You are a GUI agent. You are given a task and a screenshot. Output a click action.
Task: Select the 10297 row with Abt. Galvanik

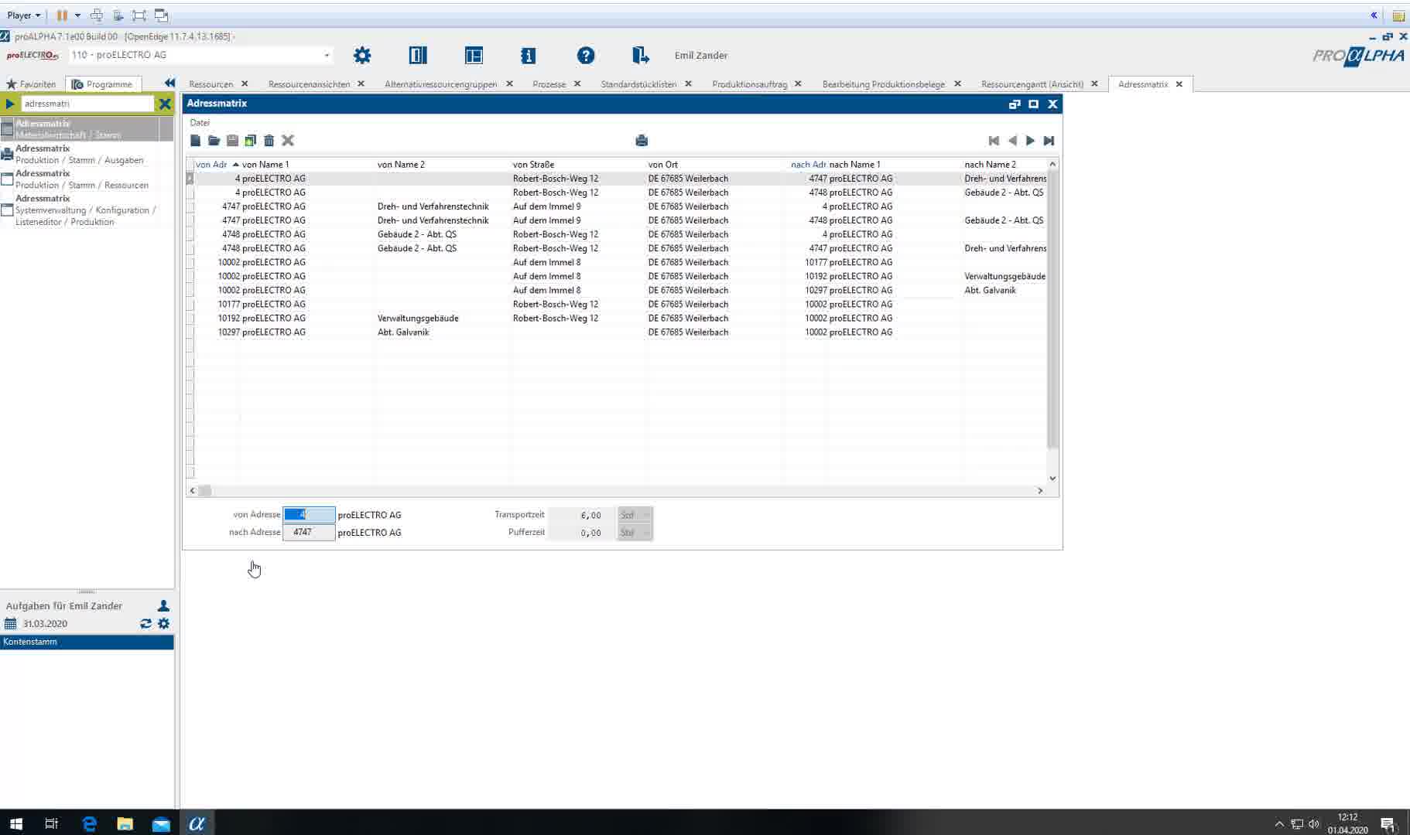coord(619,332)
